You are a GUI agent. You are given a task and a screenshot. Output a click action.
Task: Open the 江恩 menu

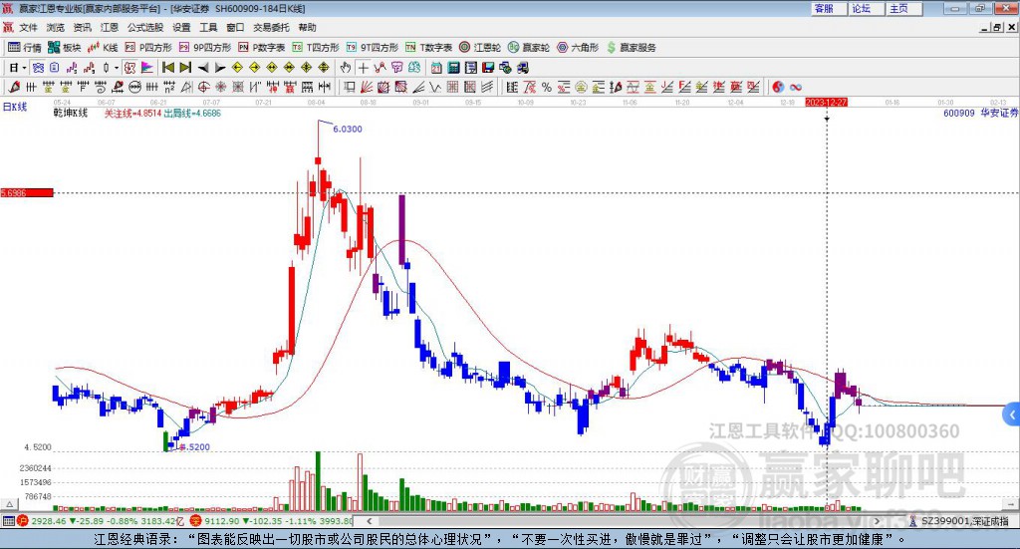point(110,27)
